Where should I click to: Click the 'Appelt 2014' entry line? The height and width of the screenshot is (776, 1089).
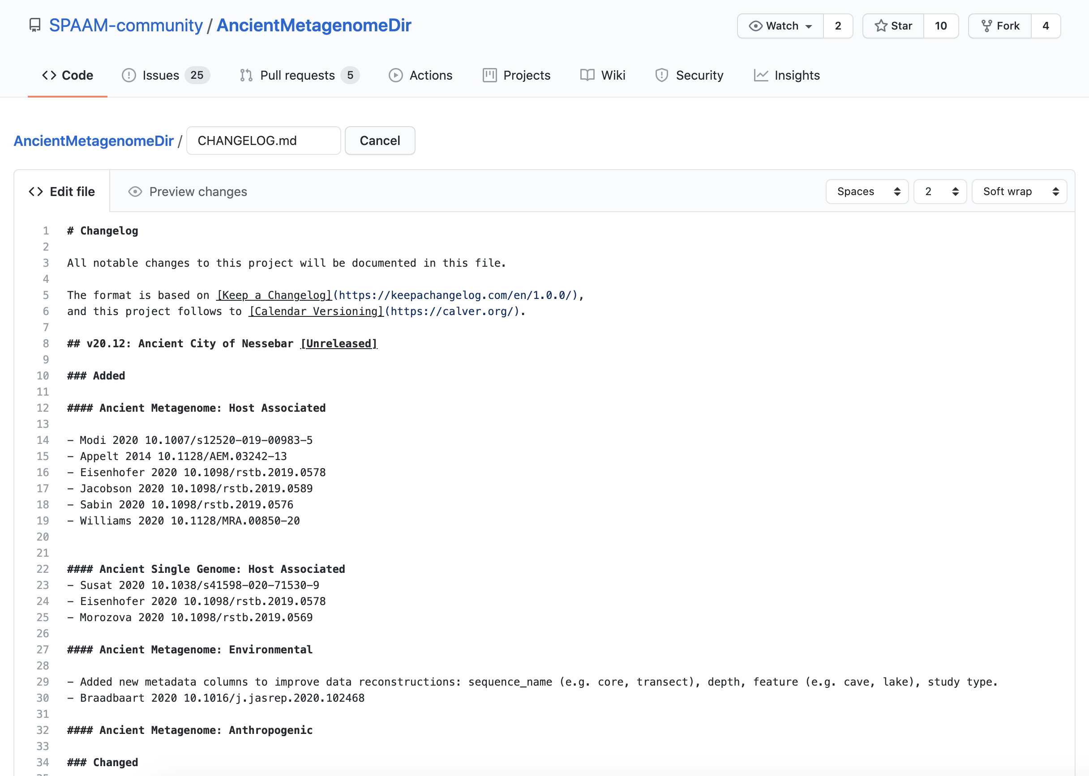pos(177,456)
